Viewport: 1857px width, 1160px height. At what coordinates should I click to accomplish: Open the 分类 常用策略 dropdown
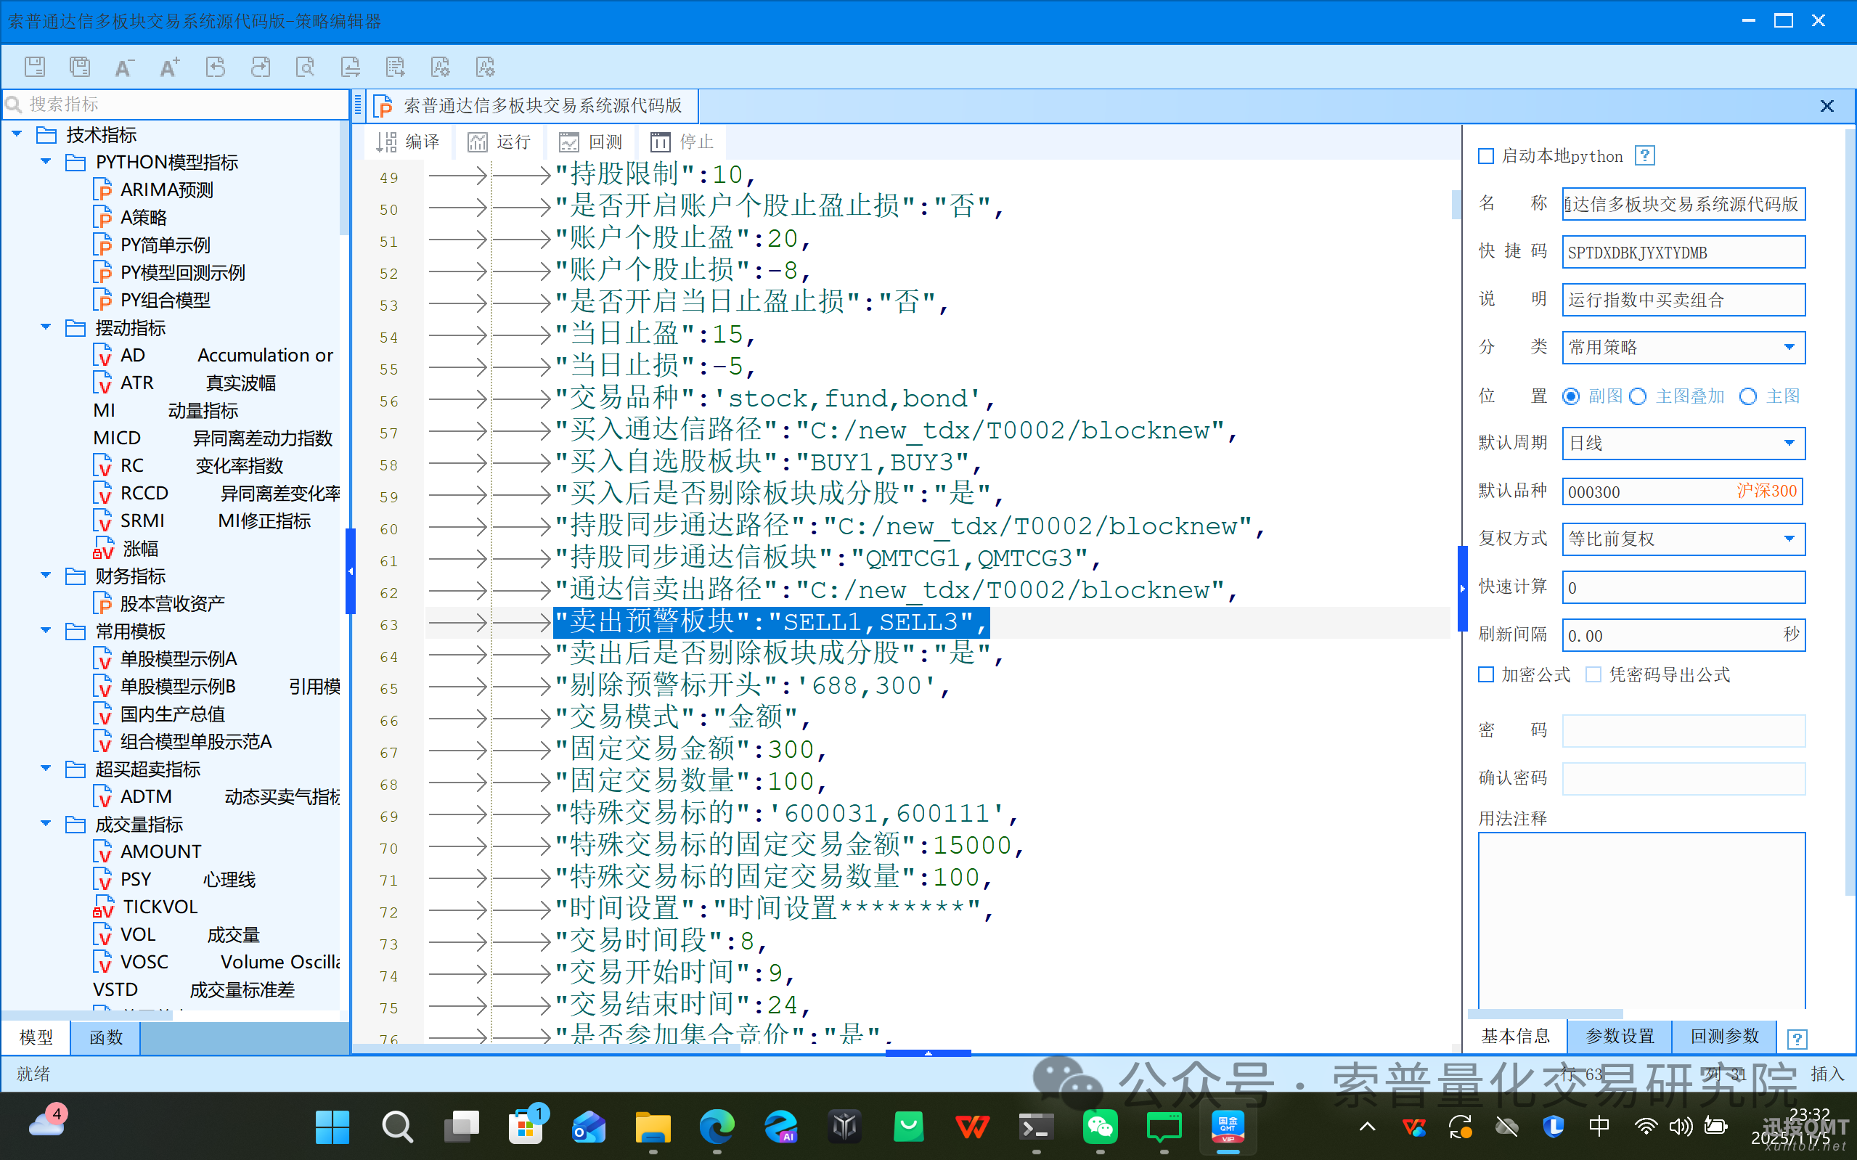(x=1789, y=348)
